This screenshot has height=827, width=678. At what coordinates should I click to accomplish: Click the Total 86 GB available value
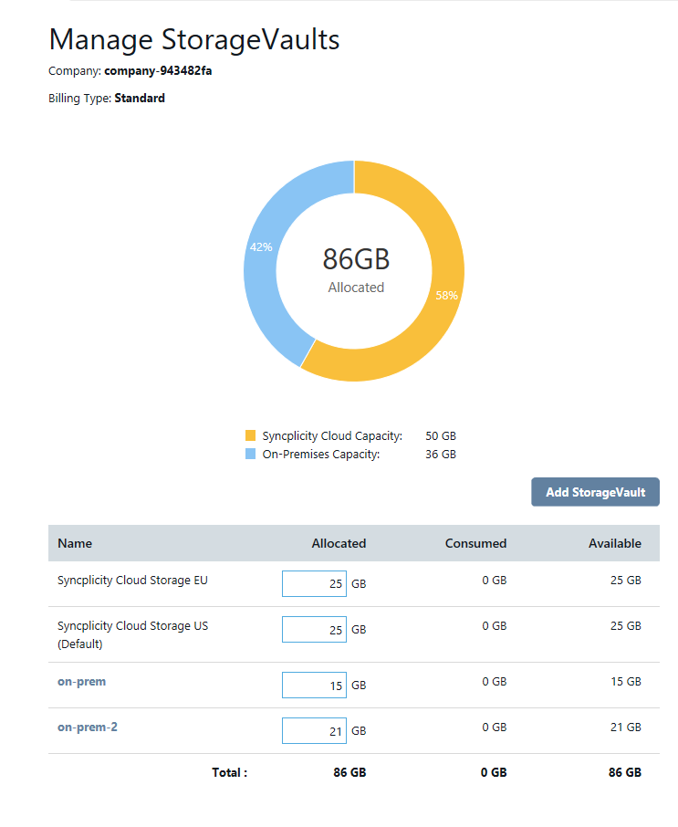(625, 772)
